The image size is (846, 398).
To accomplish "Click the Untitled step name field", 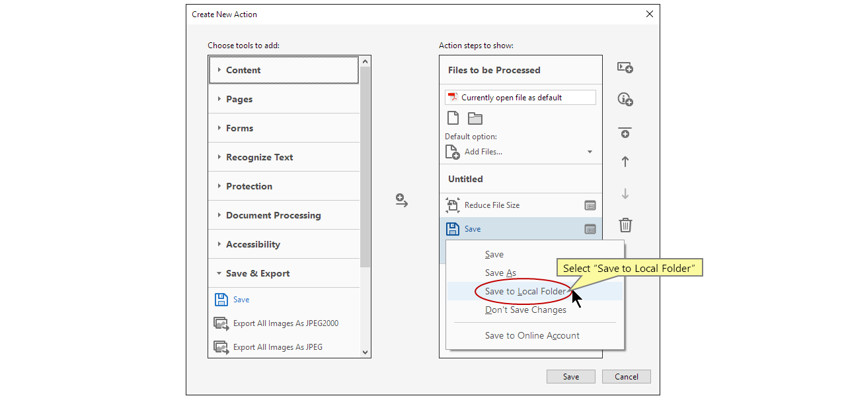I will point(465,178).
